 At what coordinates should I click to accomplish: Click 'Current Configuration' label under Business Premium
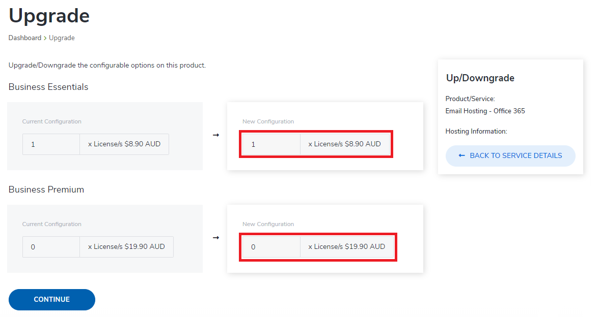51,224
